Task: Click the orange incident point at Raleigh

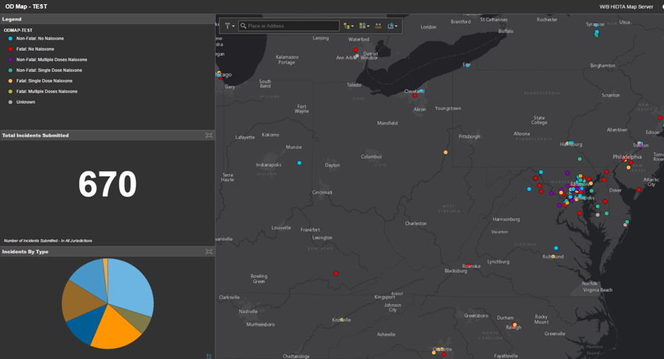Action: click(x=514, y=324)
